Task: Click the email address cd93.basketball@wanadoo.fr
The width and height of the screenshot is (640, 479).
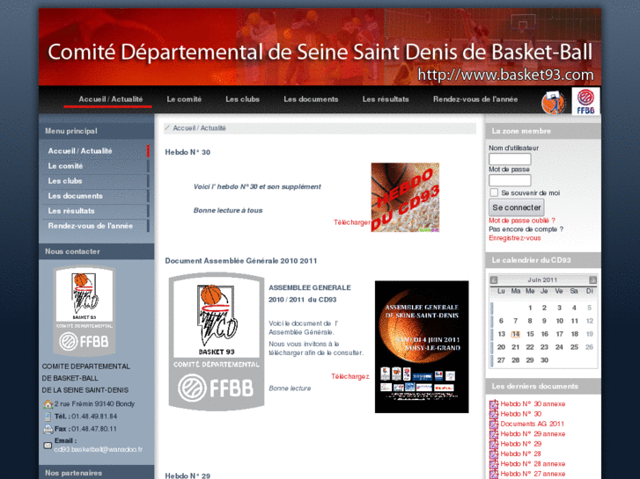Action: (x=98, y=450)
